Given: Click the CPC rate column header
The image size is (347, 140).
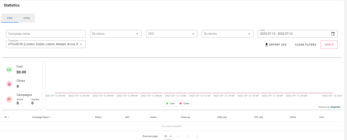Looking at the screenshot, I should click(x=258, y=117).
